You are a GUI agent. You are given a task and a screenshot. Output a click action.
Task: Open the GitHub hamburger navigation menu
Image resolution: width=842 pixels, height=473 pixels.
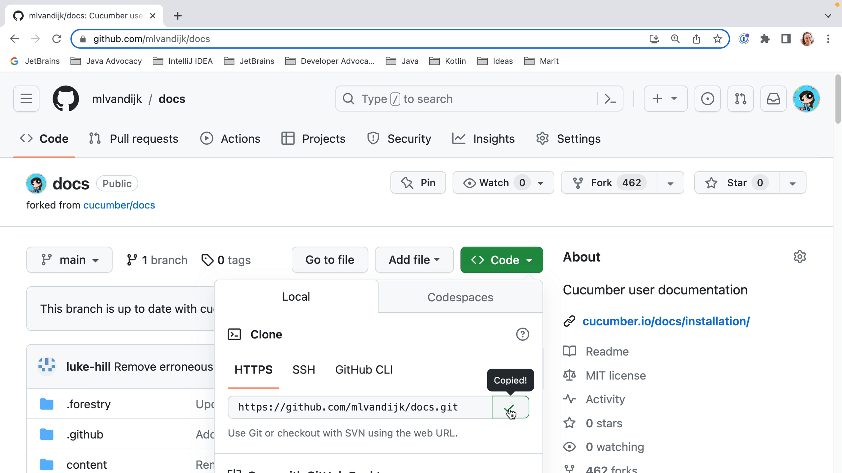(26, 99)
